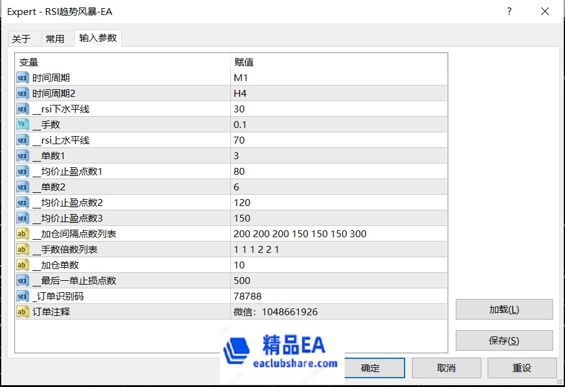The width and height of the screenshot is (565, 387).
Task: Click the icon beside __单数1
Action: point(22,155)
